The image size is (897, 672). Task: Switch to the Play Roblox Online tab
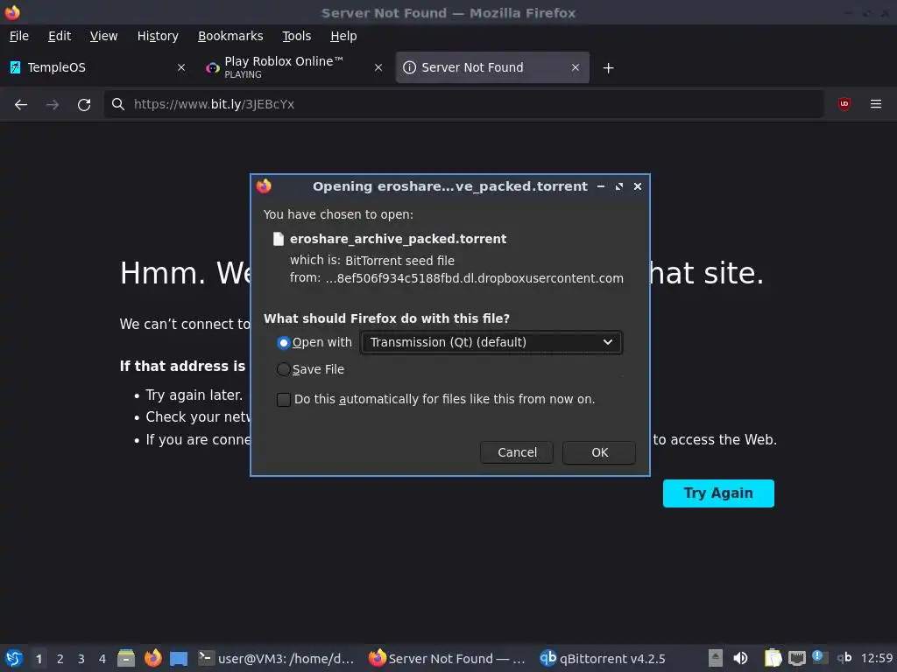coord(294,67)
